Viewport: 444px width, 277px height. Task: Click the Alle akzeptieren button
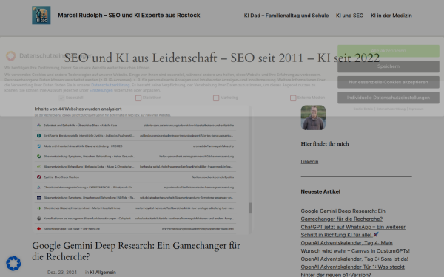[388, 51]
